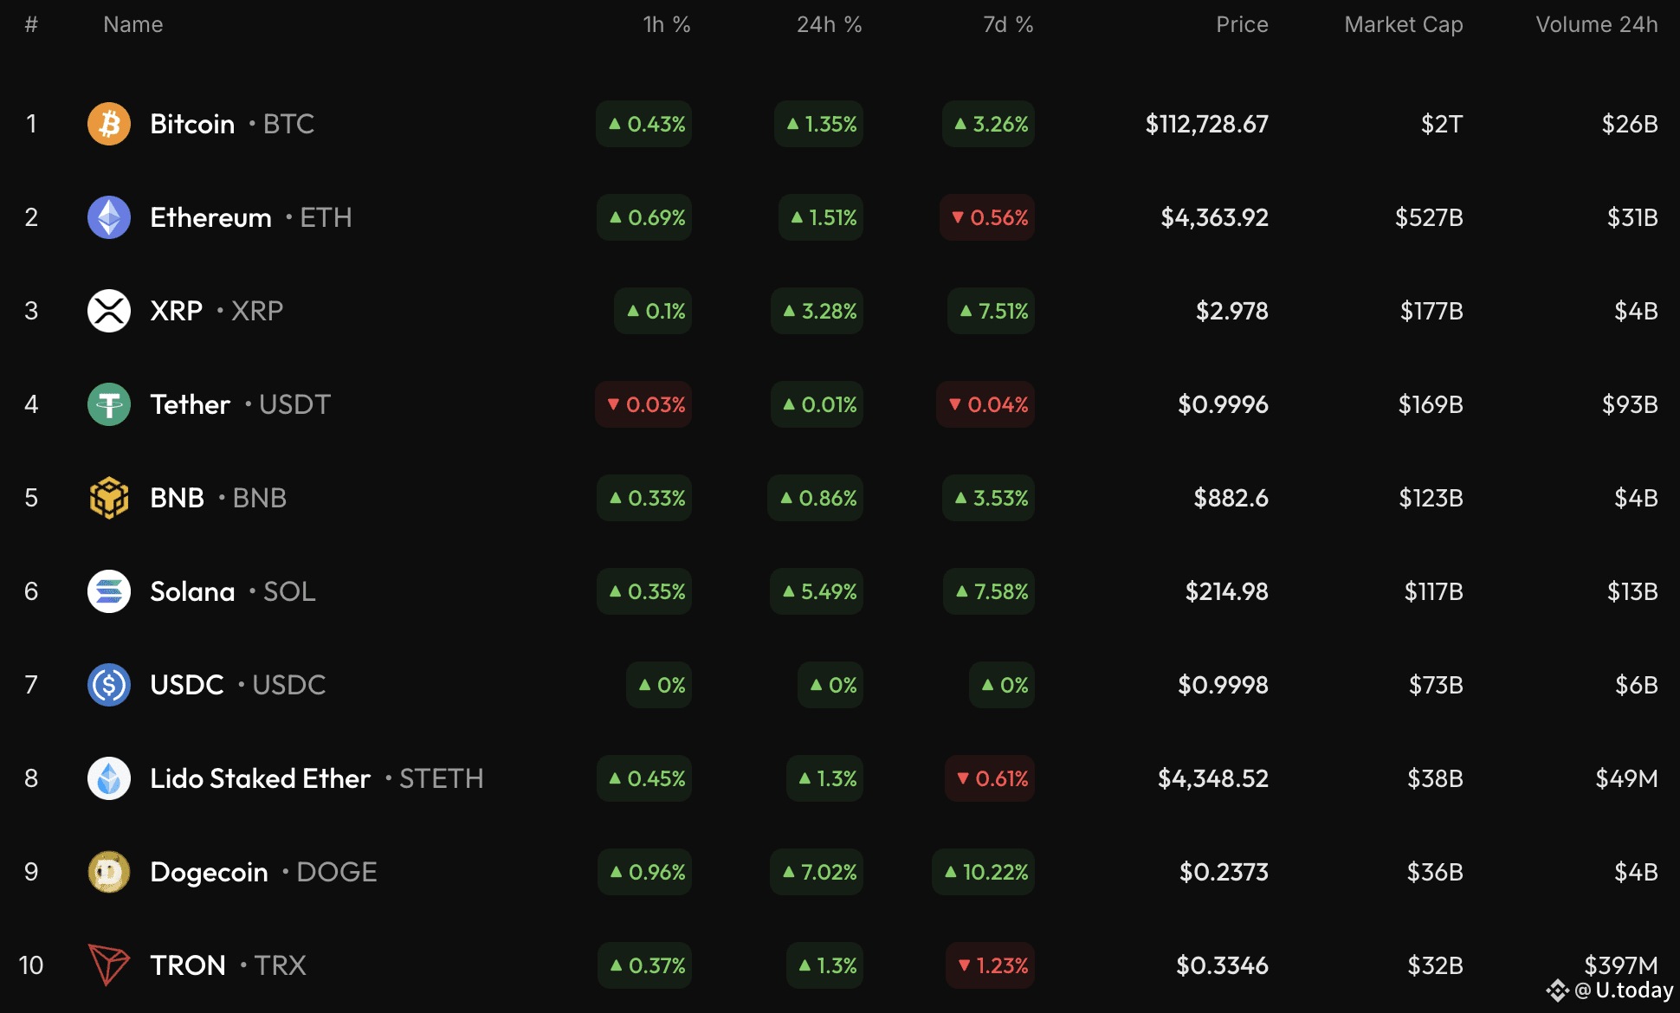The width and height of the screenshot is (1680, 1013).
Task: Click Dogecoin's 7d change badge 10.22%
Action: pyautogui.click(x=984, y=872)
